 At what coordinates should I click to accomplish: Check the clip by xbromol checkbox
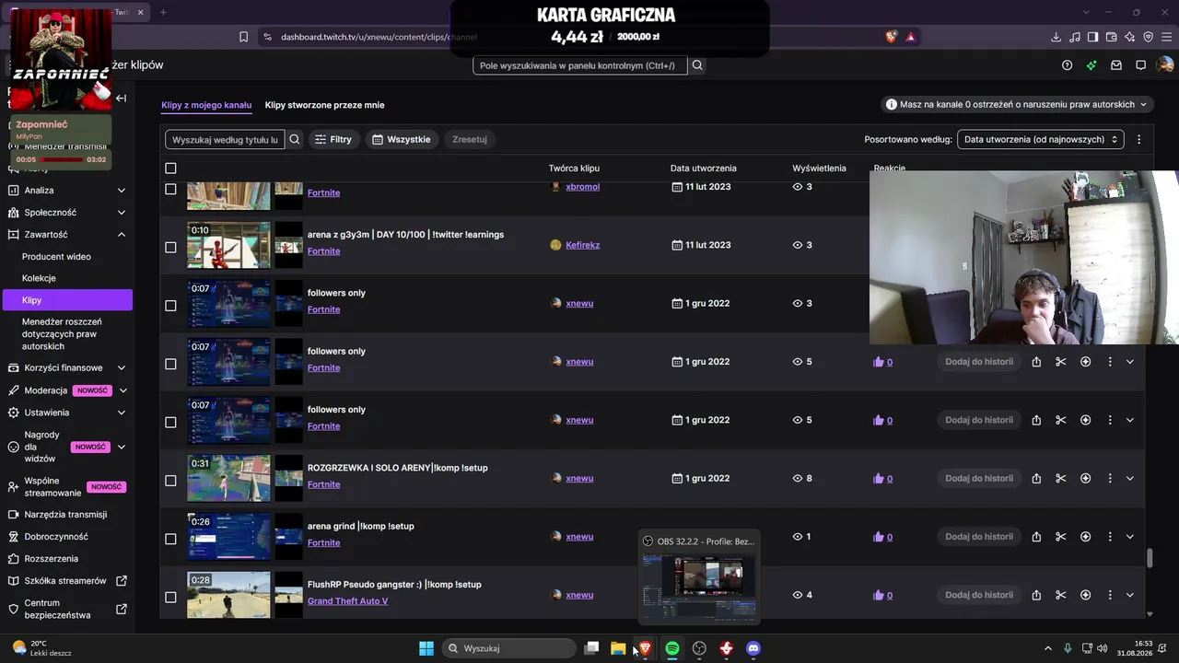(170, 189)
